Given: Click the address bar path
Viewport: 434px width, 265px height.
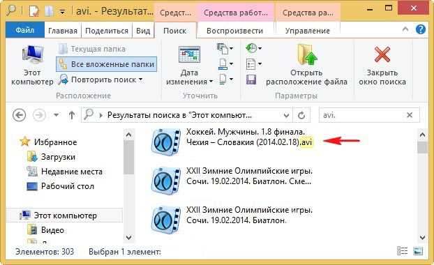Looking at the screenshot, I should (x=179, y=115).
